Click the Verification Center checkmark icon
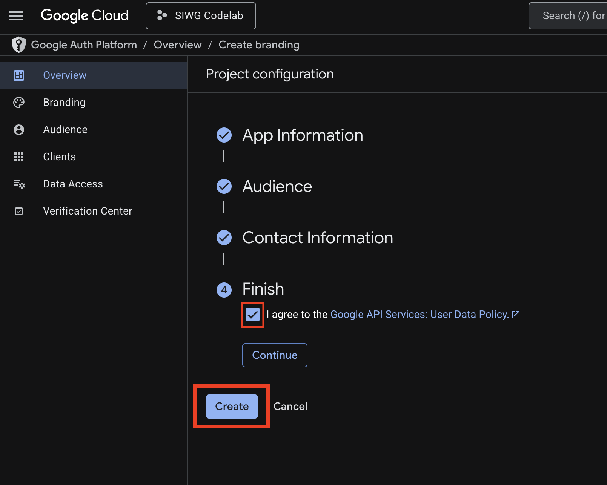Image resolution: width=607 pixels, height=485 pixels. coord(19,211)
